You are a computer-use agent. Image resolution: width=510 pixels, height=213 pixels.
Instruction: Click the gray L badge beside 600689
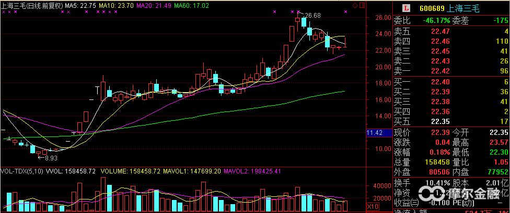tap(406, 8)
